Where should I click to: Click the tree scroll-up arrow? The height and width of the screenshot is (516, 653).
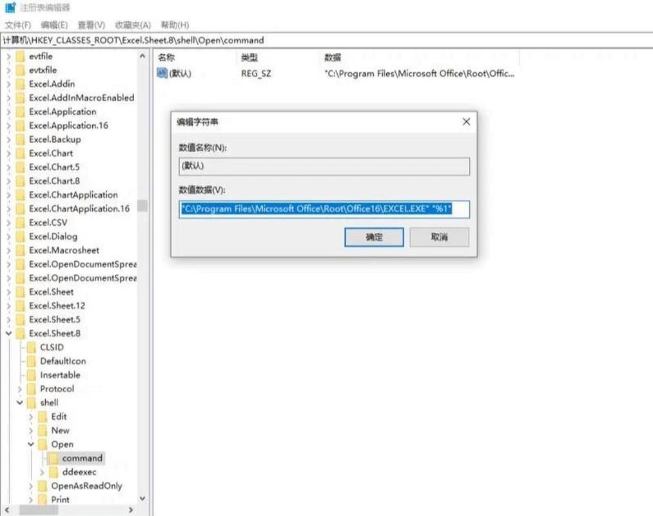click(x=142, y=56)
